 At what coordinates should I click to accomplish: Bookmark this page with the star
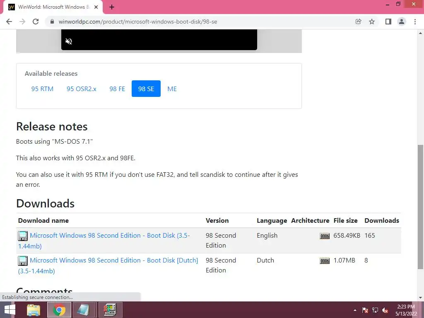coord(372,22)
